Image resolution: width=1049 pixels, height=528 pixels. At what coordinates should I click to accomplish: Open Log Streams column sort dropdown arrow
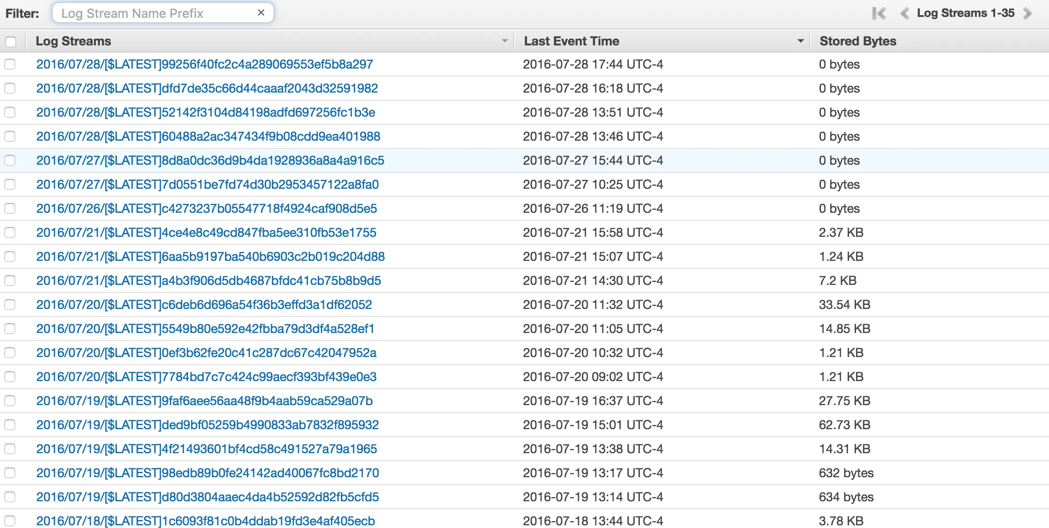[504, 41]
